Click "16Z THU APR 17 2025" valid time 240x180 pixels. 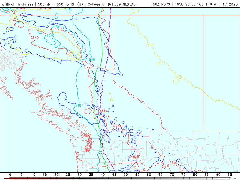tap(217, 4)
